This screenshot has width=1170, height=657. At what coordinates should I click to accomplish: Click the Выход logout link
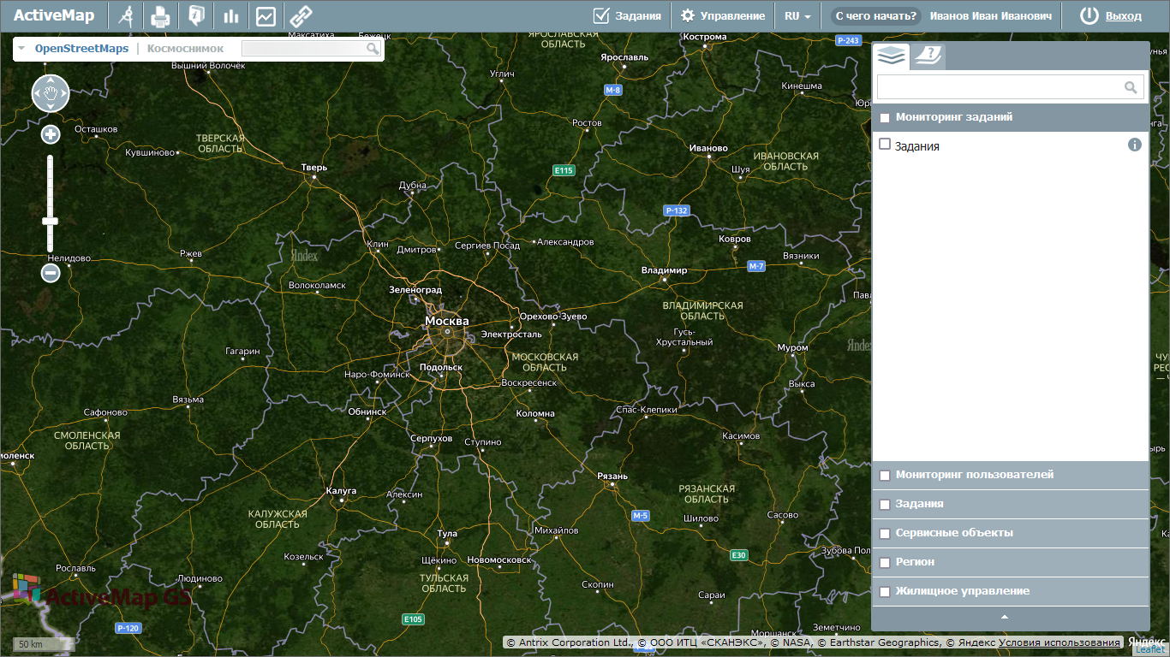click(x=1123, y=16)
